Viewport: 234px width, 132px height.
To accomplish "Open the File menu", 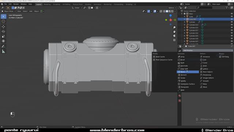I will click(x=5, y=4).
